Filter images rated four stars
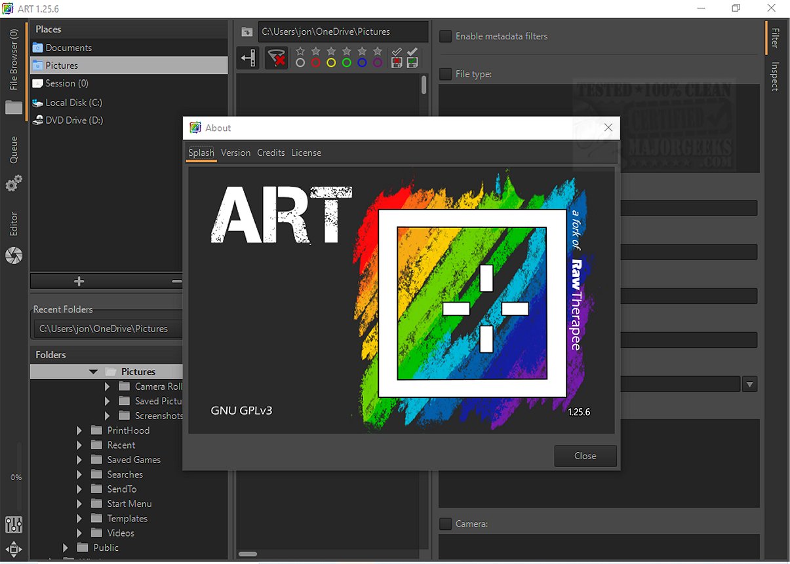The height and width of the screenshot is (564, 790). (x=362, y=51)
